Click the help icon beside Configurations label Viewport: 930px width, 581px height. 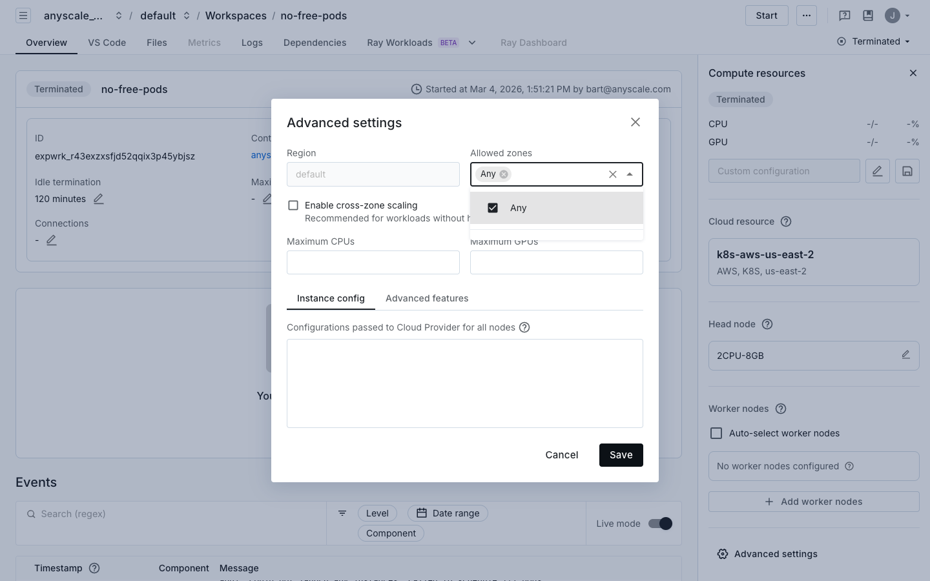(x=524, y=327)
